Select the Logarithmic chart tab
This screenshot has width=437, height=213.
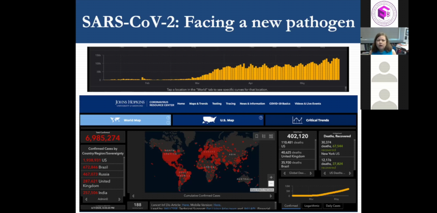pos(312,206)
